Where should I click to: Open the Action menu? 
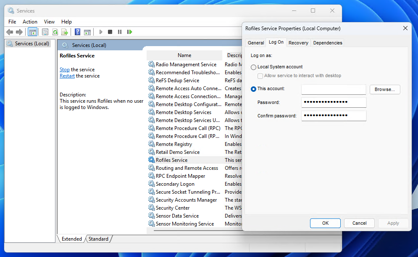point(30,22)
